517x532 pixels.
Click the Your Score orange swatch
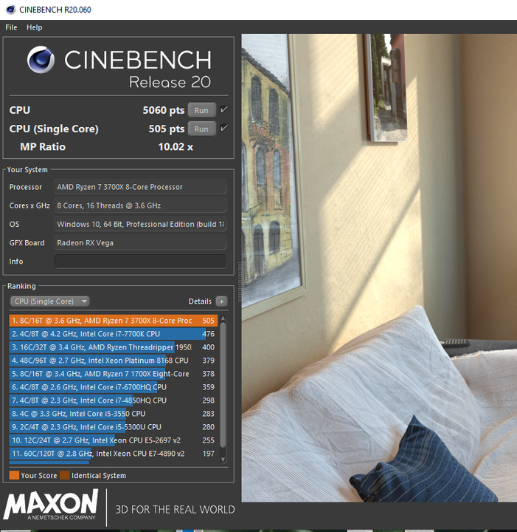(14, 475)
